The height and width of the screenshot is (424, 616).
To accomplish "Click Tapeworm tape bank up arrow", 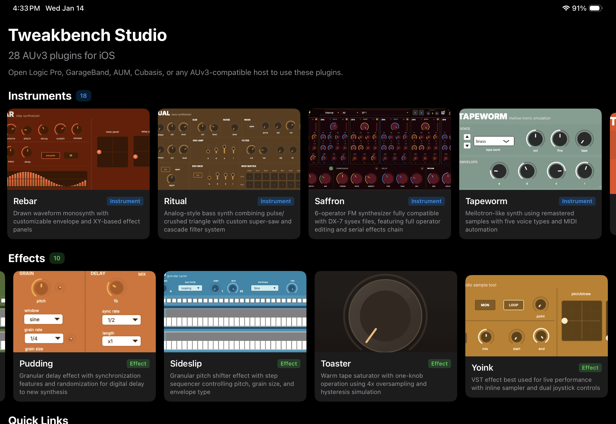I will [467, 137].
